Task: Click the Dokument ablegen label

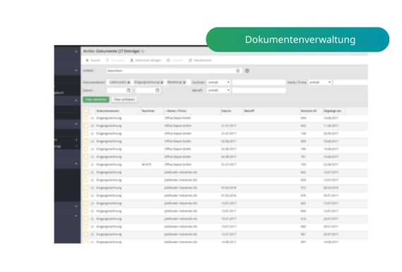Action: click(x=148, y=60)
